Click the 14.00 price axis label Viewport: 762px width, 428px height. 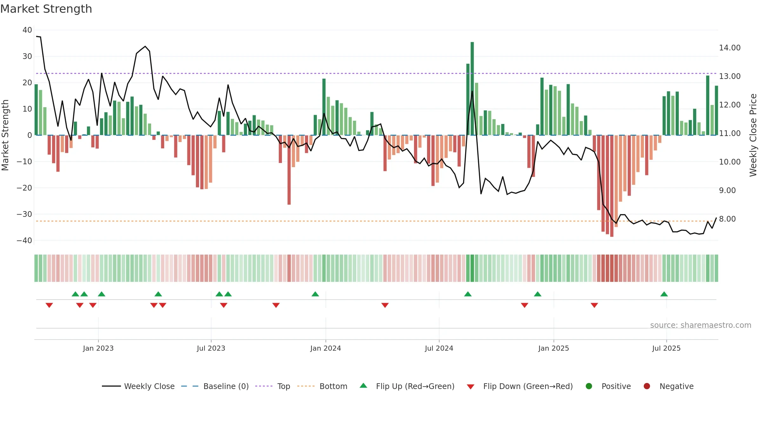730,48
